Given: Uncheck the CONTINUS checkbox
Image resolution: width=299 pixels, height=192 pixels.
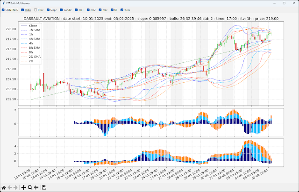Looking at the screenshot, I should [3, 9].
